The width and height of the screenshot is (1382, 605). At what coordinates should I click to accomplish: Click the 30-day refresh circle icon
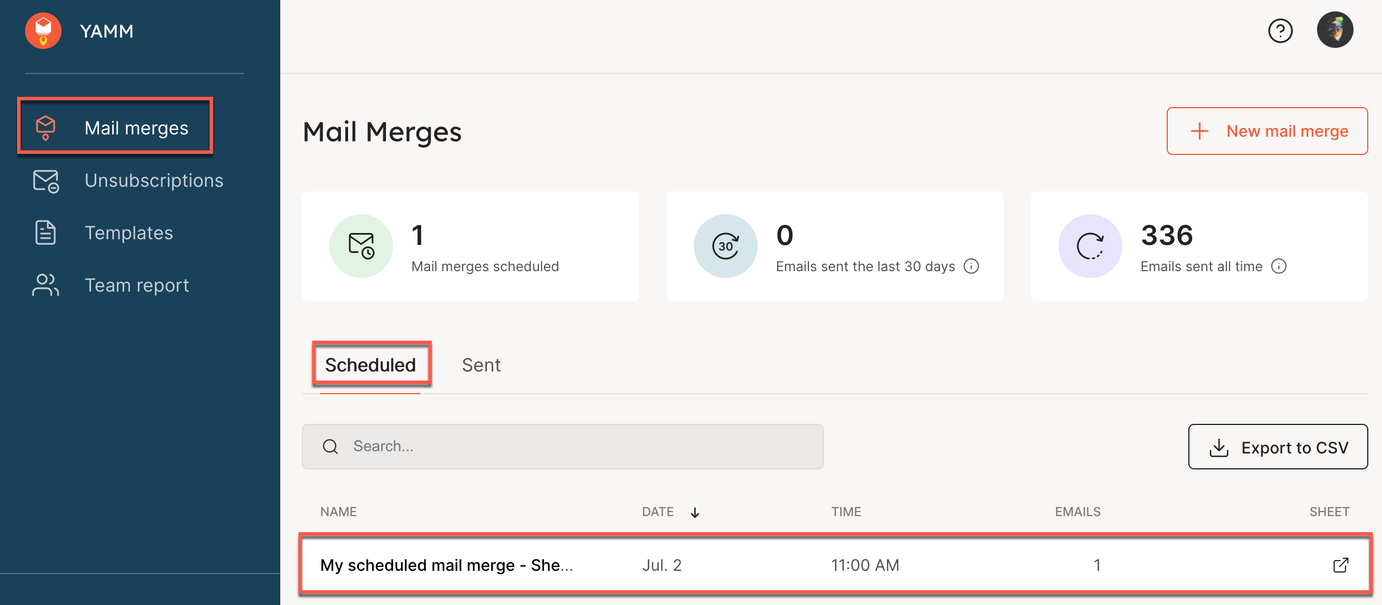[725, 246]
